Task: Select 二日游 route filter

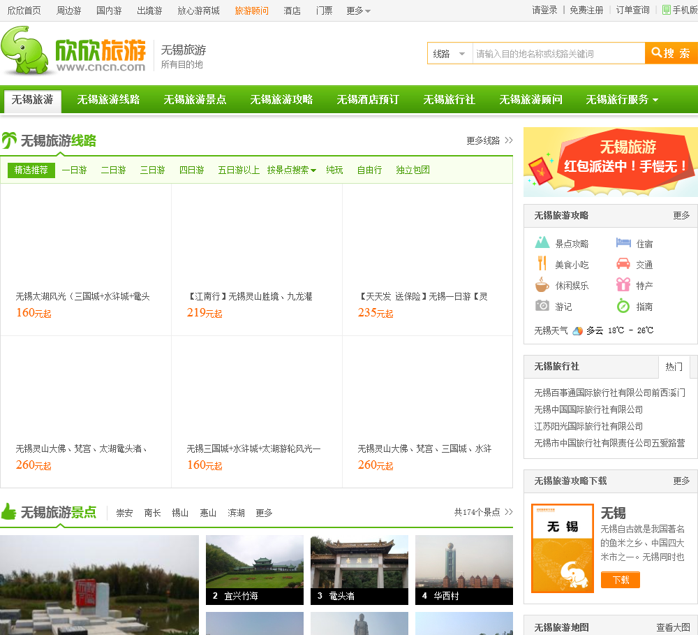Action: pos(113,170)
